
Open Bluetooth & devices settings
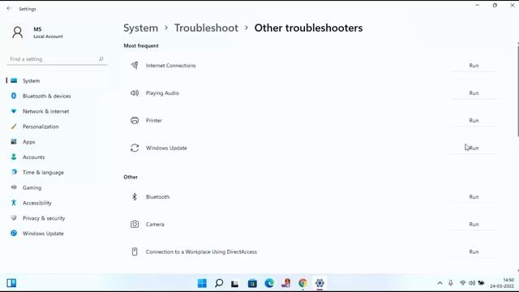[x=57, y=96]
